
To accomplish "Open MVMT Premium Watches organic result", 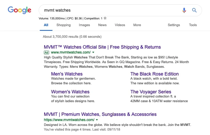I will (x=100, y=114).
